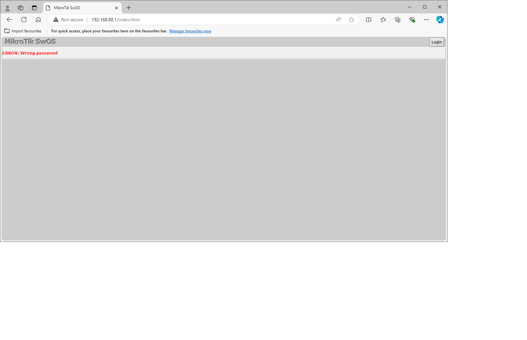Open a new tab with plus button
Image resolution: width=527 pixels, height=340 pixels.
[129, 8]
